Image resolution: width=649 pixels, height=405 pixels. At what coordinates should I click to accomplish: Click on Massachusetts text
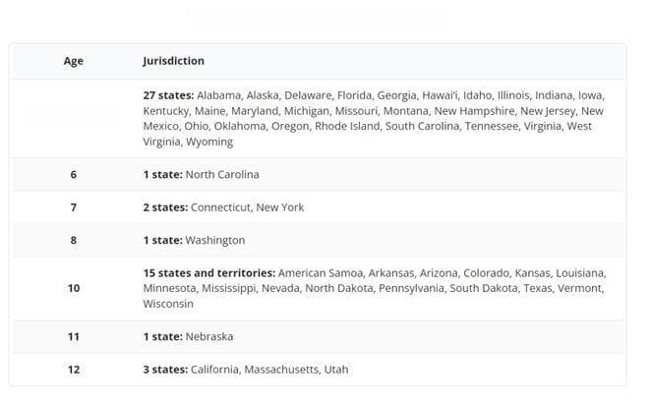click(x=281, y=370)
